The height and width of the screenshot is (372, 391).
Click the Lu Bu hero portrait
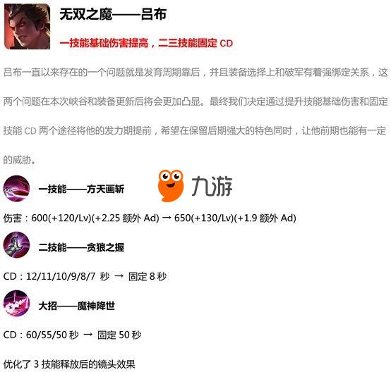pos(28,26)
